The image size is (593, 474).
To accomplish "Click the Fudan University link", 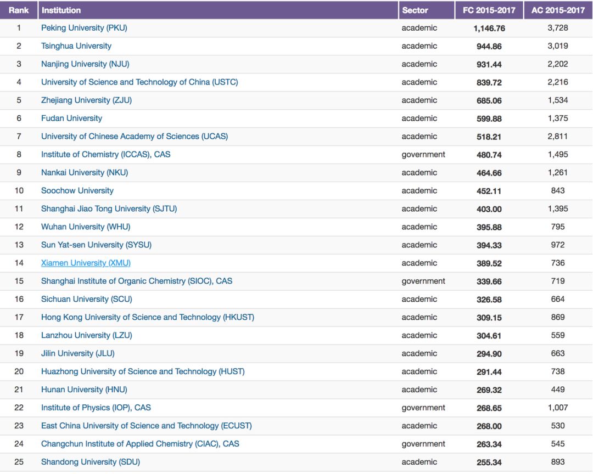I will tap(71, 119).
